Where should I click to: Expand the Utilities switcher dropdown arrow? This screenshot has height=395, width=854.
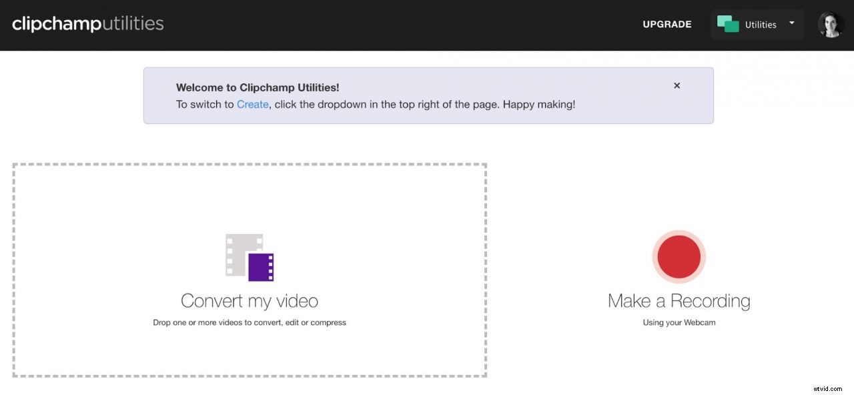click(x=791, y=24)
